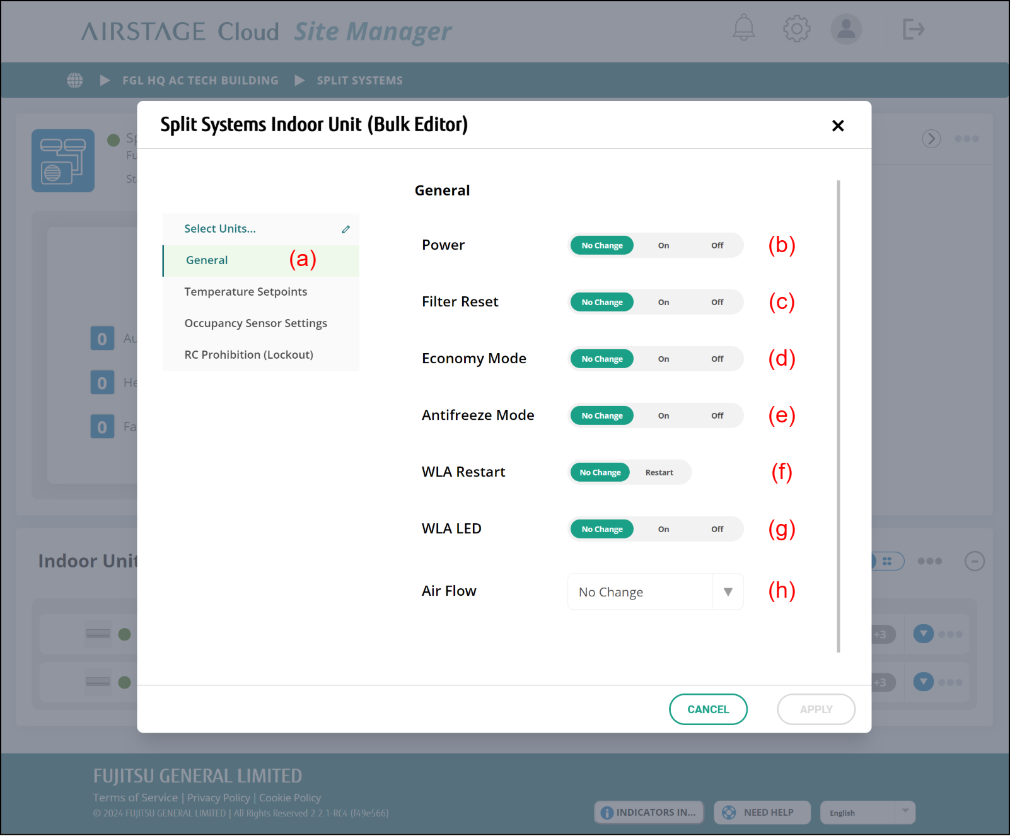Viewport: 1010px width, 836px height.
Task: Switch to RC Prohibition (Lockout) section
Action: [248, 355]
